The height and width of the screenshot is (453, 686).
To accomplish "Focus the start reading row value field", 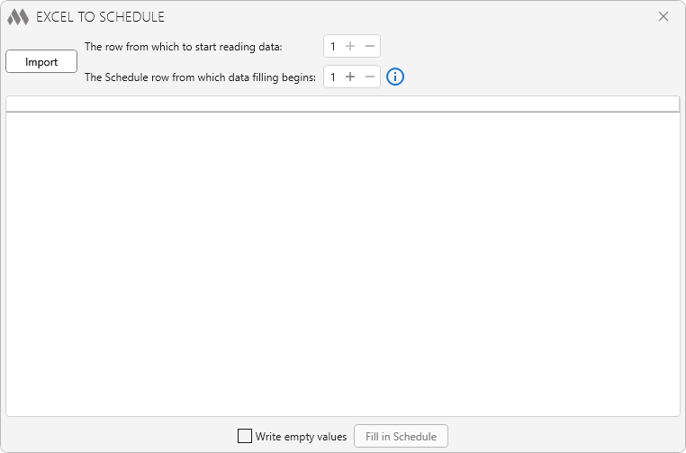I will [x=333, y=47].
